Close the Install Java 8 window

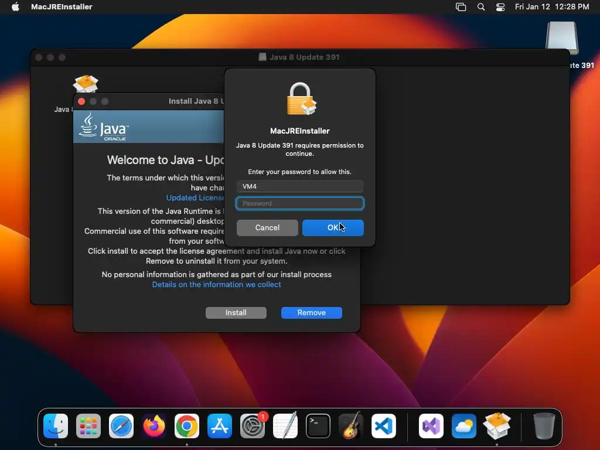pyautogui.click(x=81, y=101)
